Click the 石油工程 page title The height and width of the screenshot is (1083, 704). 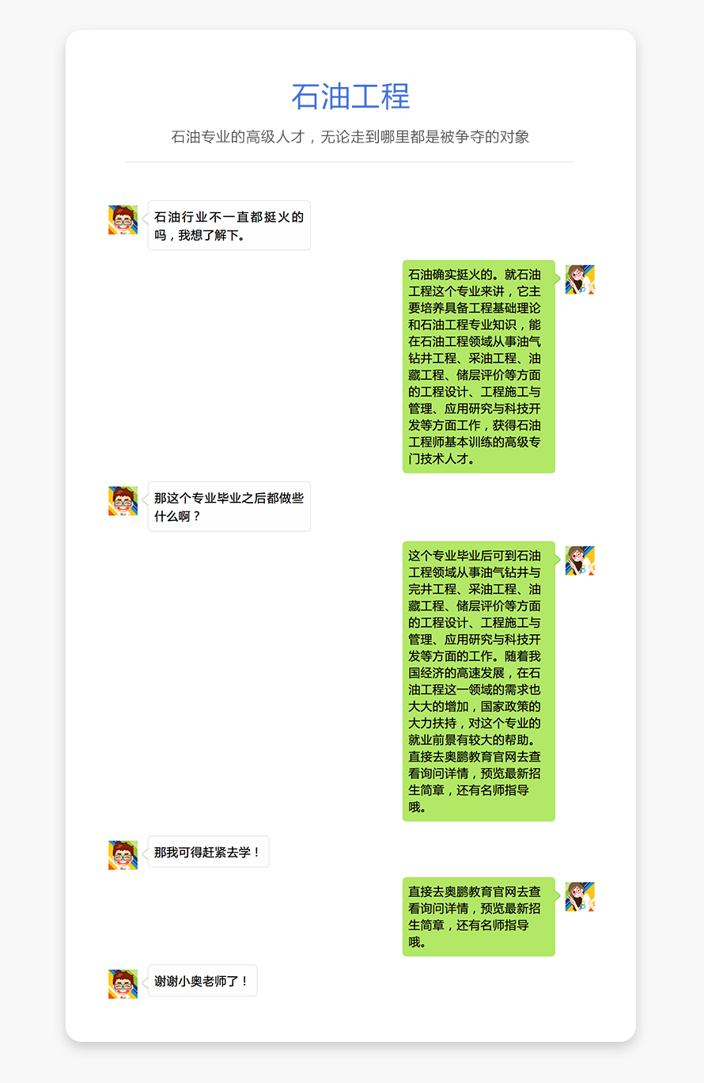click(x=350, y=96)
